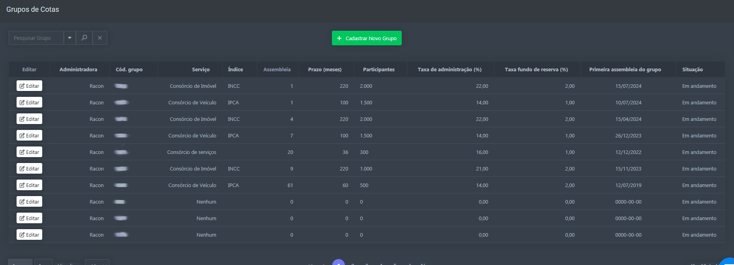
Task: Sort by Primeira assembleia do grupo header
Action: (x=625, y=69)
